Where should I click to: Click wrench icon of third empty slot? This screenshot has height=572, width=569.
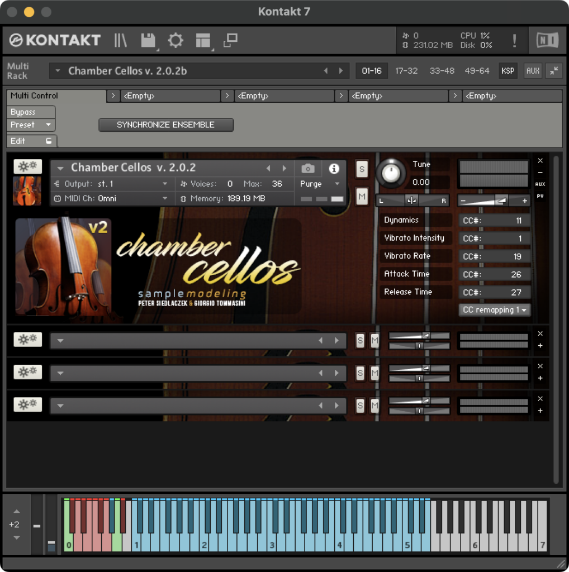tap(28, 404)
